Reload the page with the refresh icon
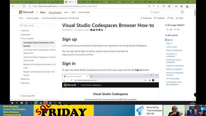The width and height of the screenshot is (206, 116). [x=24, y=6]
